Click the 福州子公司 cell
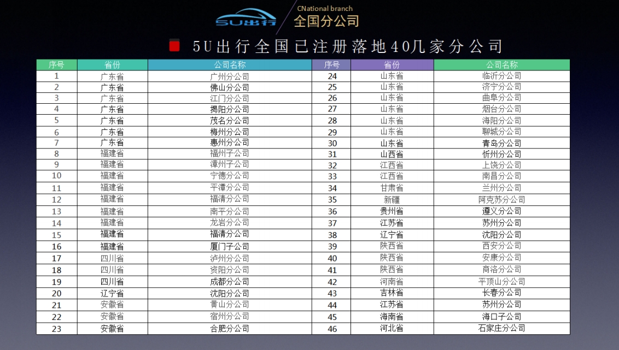619x350 pixels. [x=230, y=153]
